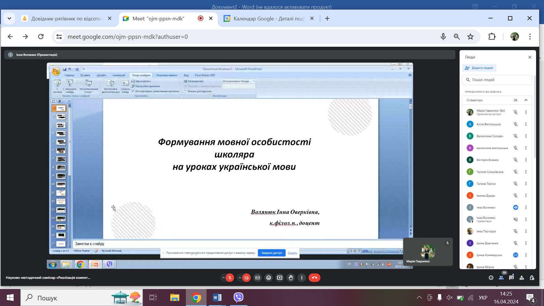Viewport: 544px width, 306px height.
Task: View site information icon
Action: pos(59,37)
